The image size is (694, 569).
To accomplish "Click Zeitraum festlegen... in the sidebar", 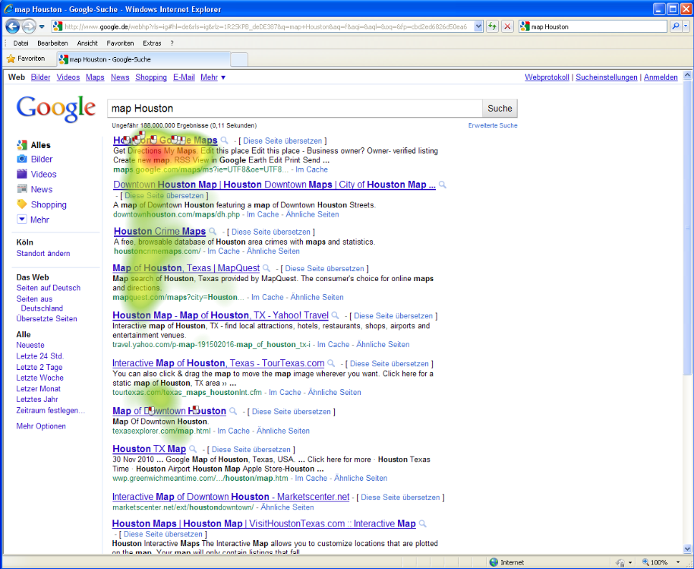I will [x=50, y=410].
